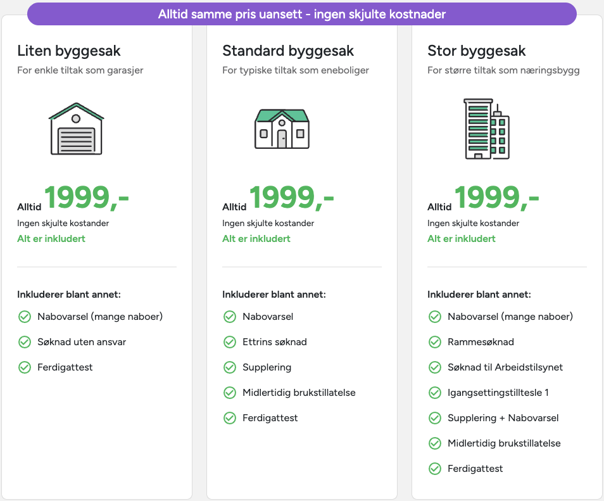Click the checkmark beside Supplering in Standard card
The width and height of the screenshot is (604, 501).
point(230,367)
